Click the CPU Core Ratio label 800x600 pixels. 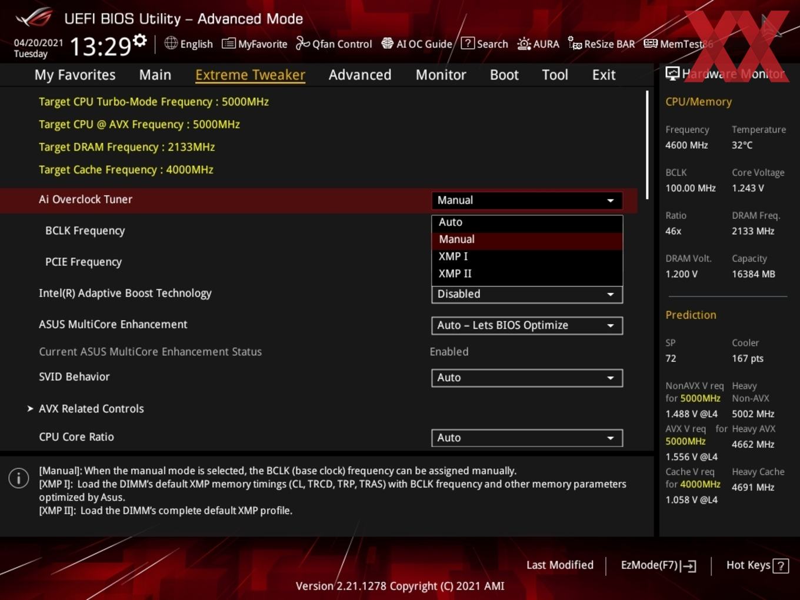(76, 436)
